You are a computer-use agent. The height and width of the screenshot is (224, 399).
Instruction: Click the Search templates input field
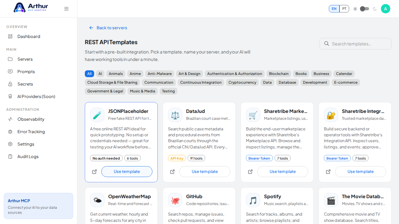(x=355, y=44)
